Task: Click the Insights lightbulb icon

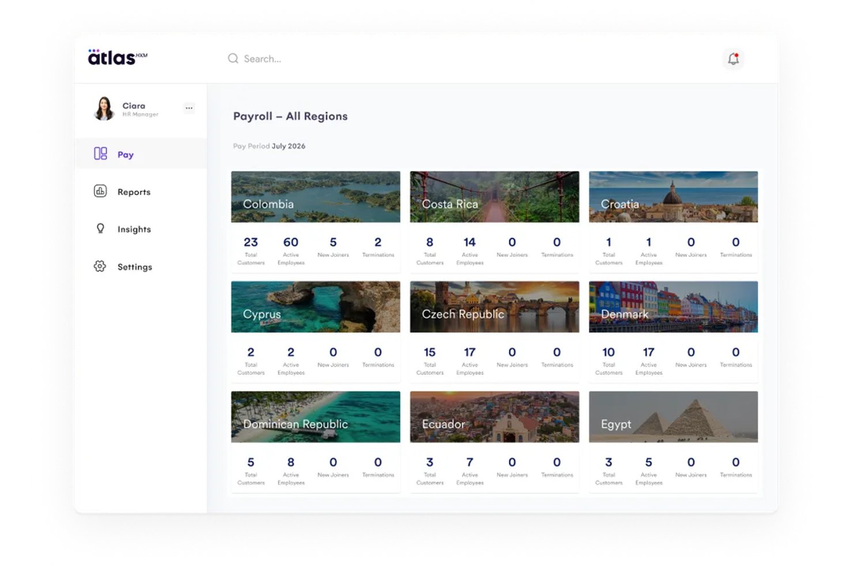Action: (x=100, y=228)
